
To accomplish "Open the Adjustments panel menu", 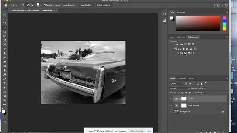I will 227,37.
